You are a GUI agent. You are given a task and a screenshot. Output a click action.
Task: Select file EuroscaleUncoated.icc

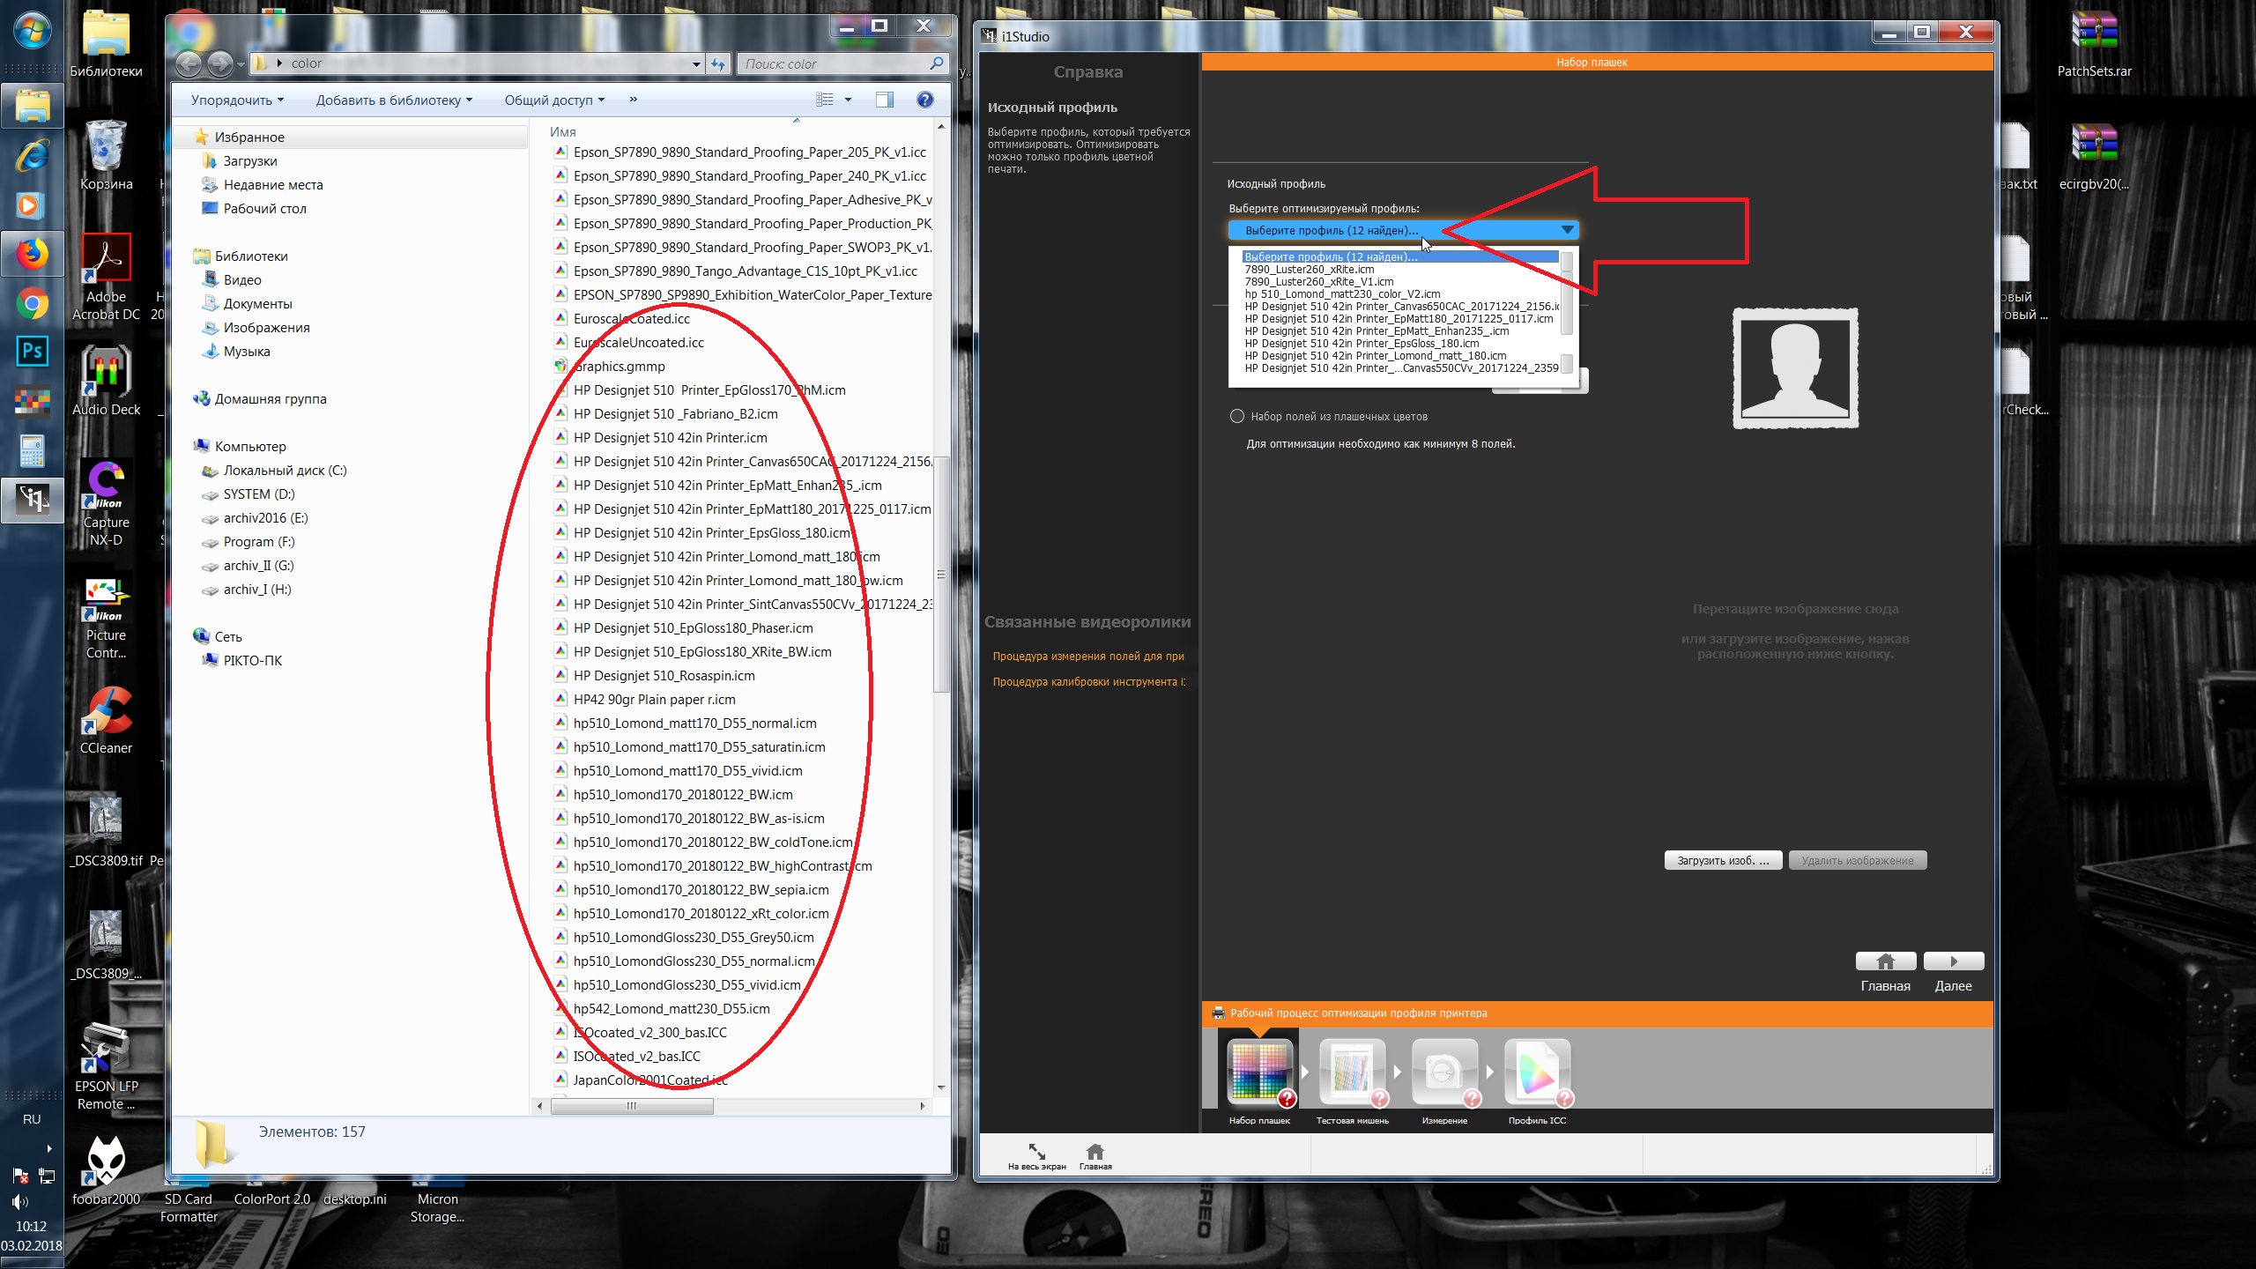[638, 343]
